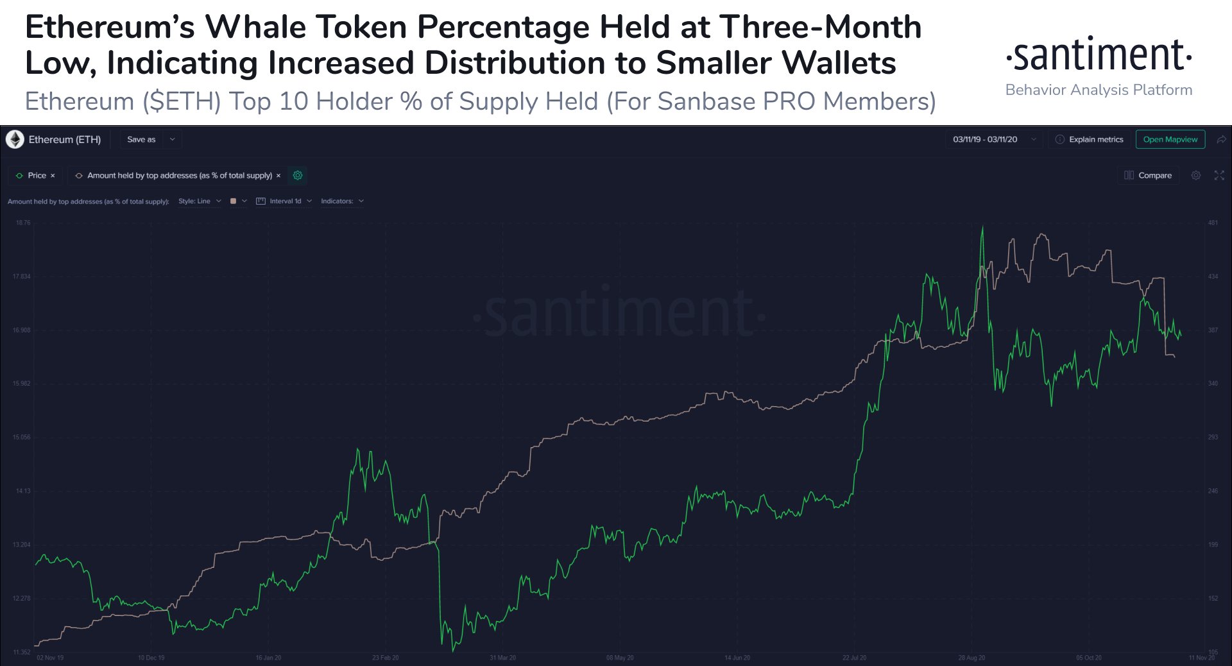1232x666 pixels.
Task: Expand the Save as dropdown arrow
Action: point(172,139)
